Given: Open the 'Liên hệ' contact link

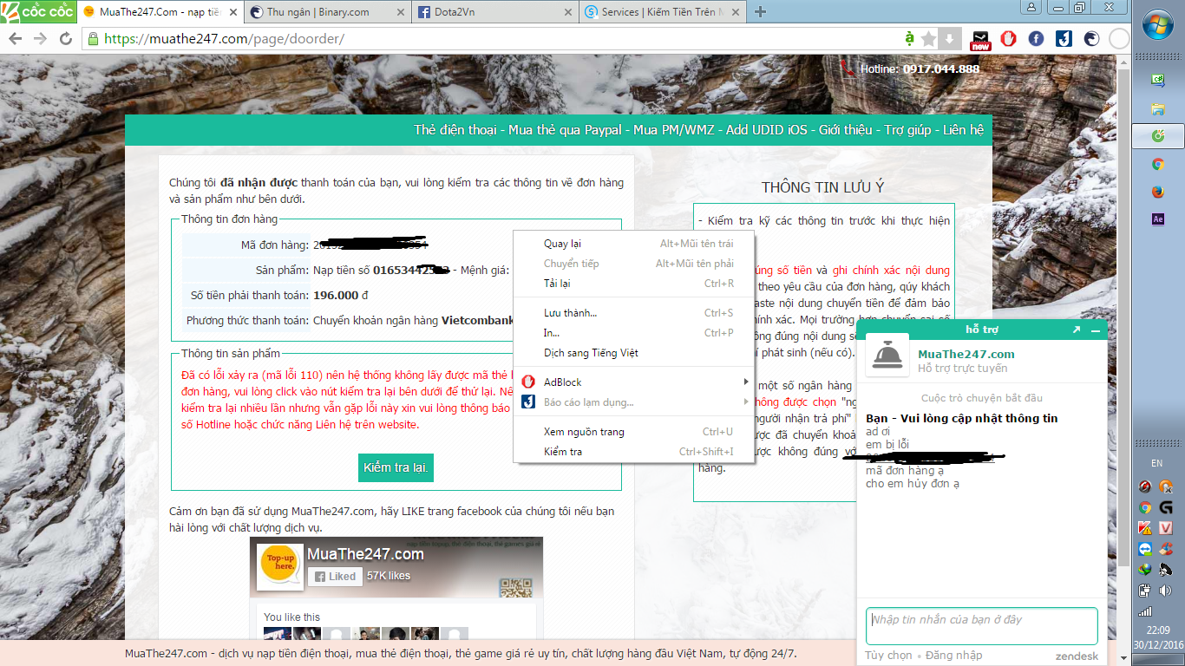Looking at the screenshot, I should click(963, 130).
